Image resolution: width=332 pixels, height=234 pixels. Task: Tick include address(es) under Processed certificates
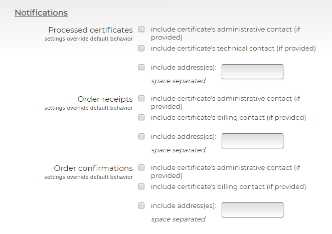point(141,67)
